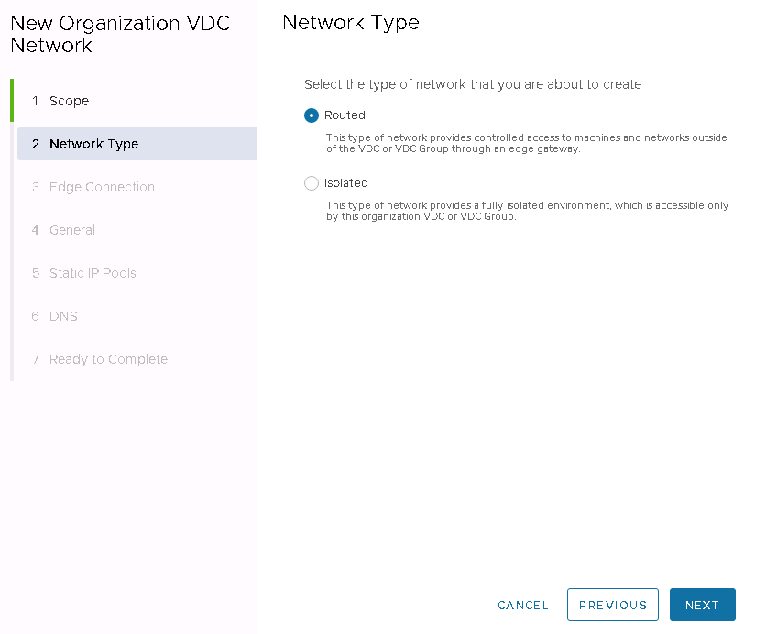766x634 pixels.
Task: Click the PREVIOUS button
Action: point(613,605)
